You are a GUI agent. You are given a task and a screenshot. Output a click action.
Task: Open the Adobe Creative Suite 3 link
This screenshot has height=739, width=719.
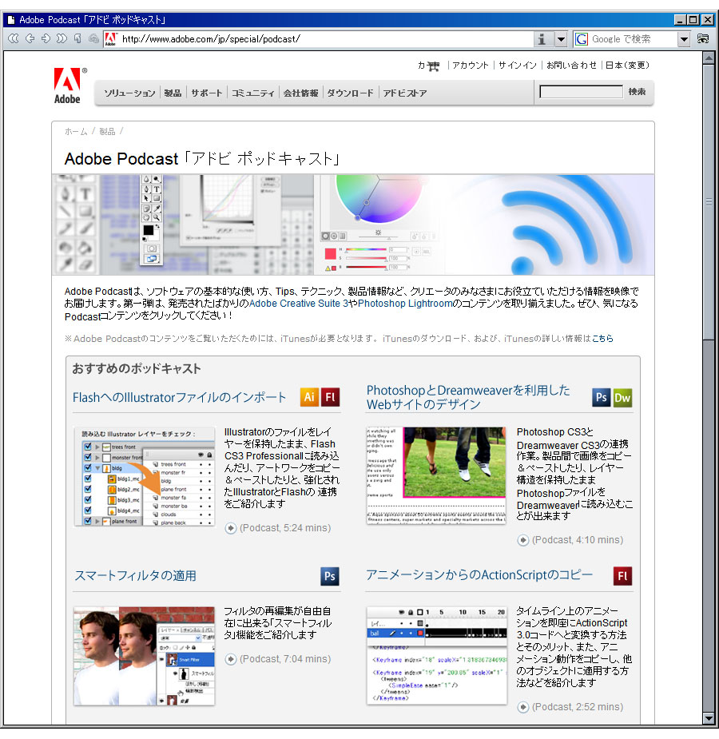coord(299,304)
